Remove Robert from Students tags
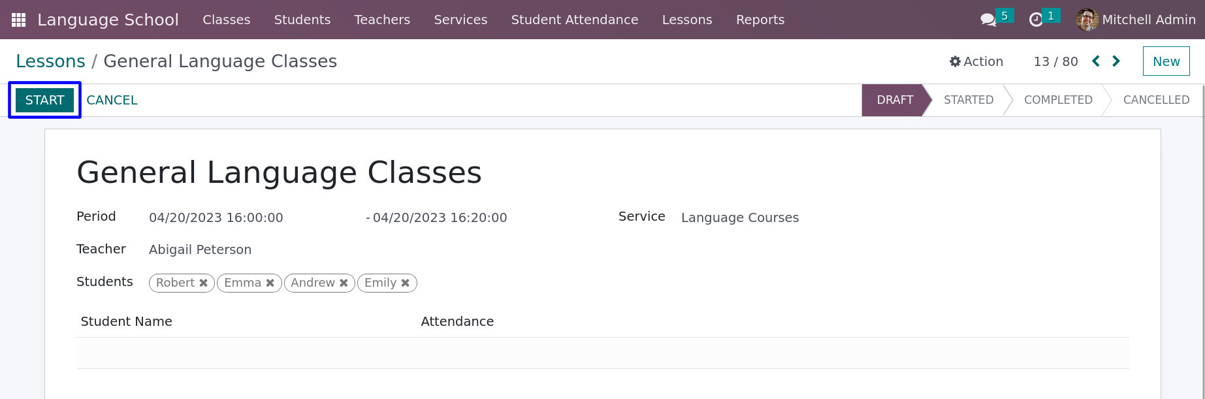Screen dimensions: 1205x399 point(204,283)
